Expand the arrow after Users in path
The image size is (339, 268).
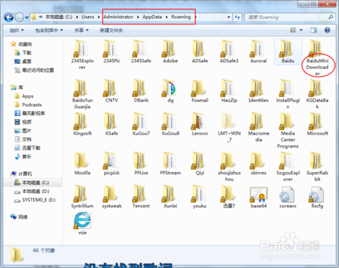pyautogui.click(x=99, y=17)
